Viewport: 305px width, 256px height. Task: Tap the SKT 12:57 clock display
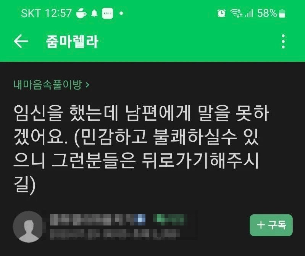(x=46, y=13)
